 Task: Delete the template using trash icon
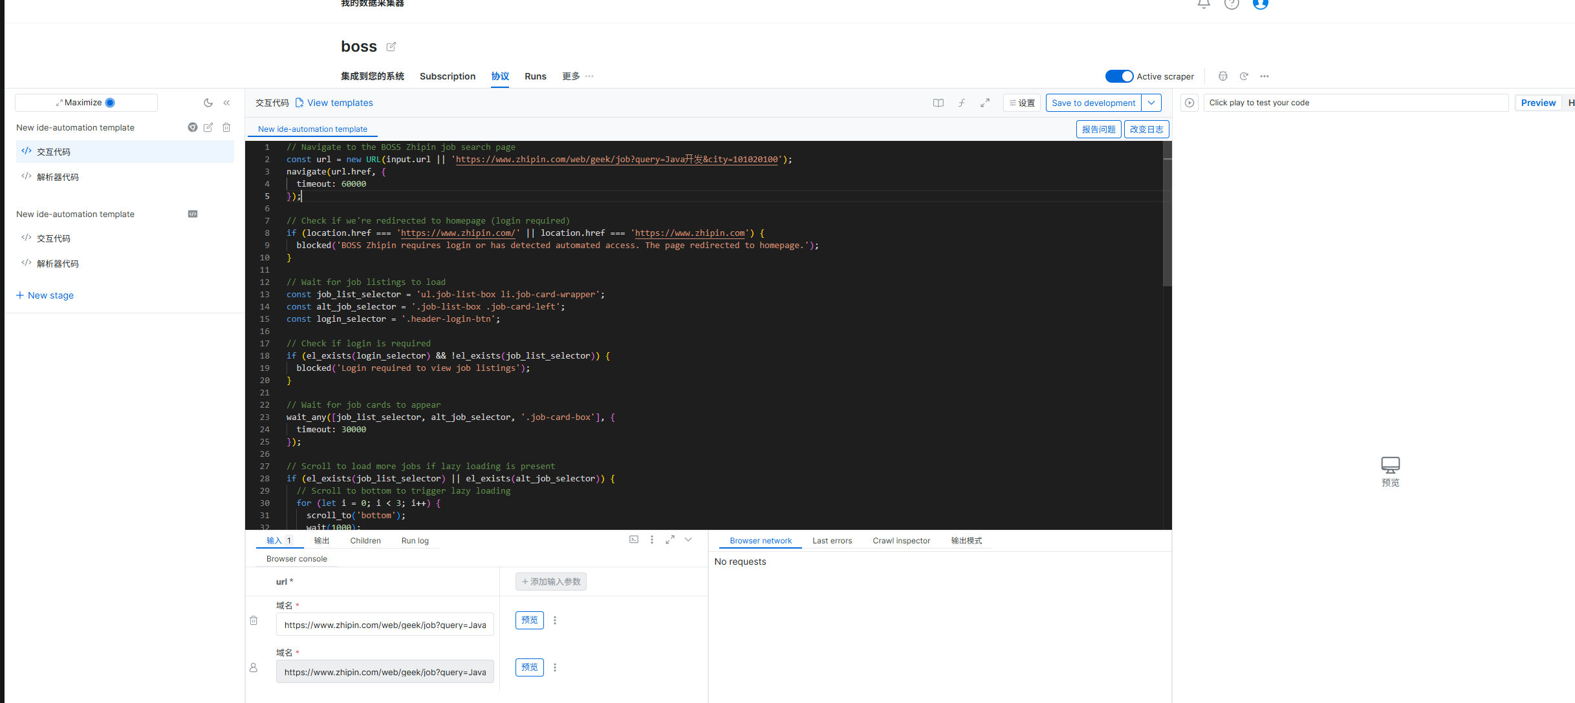coord(226,127)
